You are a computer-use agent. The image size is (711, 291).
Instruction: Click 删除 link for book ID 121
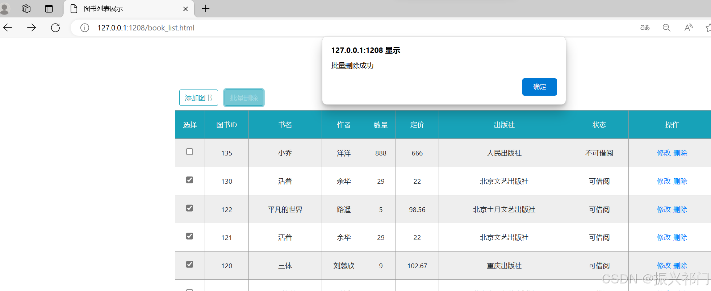click(680, 237)
